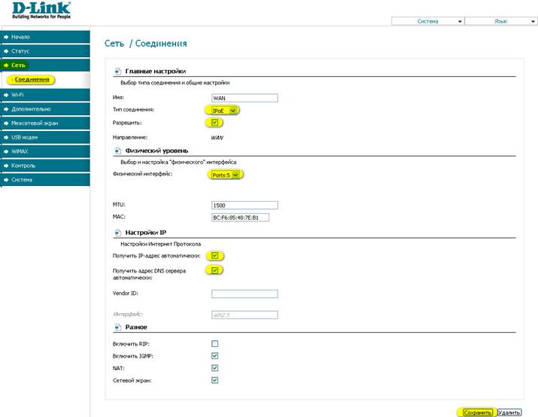Go to the Начало sidebar page

tap(44, 37)
